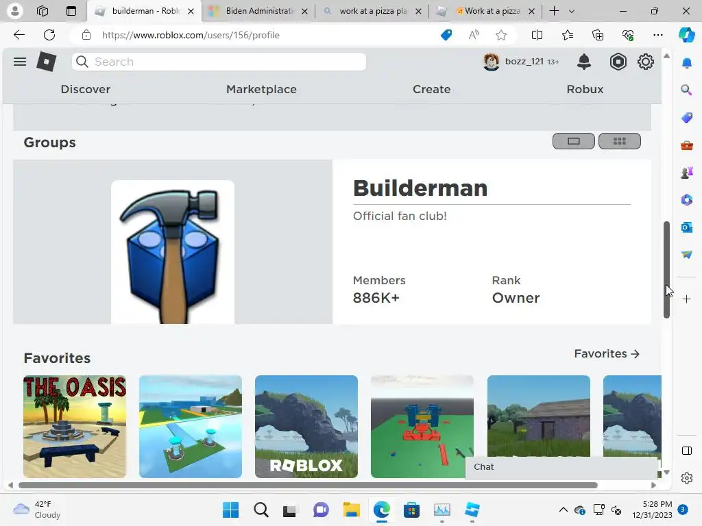Open Edge sidebar search icon
Viewport: 702px width, 526px height.
click(686, 90)
